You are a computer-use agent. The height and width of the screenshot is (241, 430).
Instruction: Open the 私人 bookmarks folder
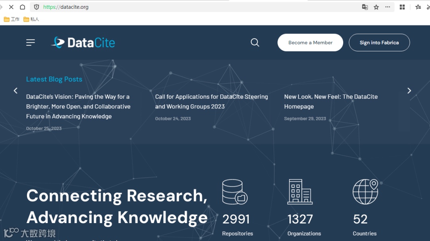click(x=31, y=19)
